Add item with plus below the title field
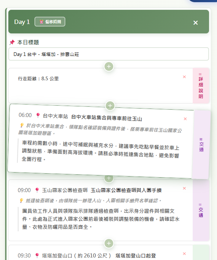The width and height of the screenshot is (217, 260). click(109, 66)
